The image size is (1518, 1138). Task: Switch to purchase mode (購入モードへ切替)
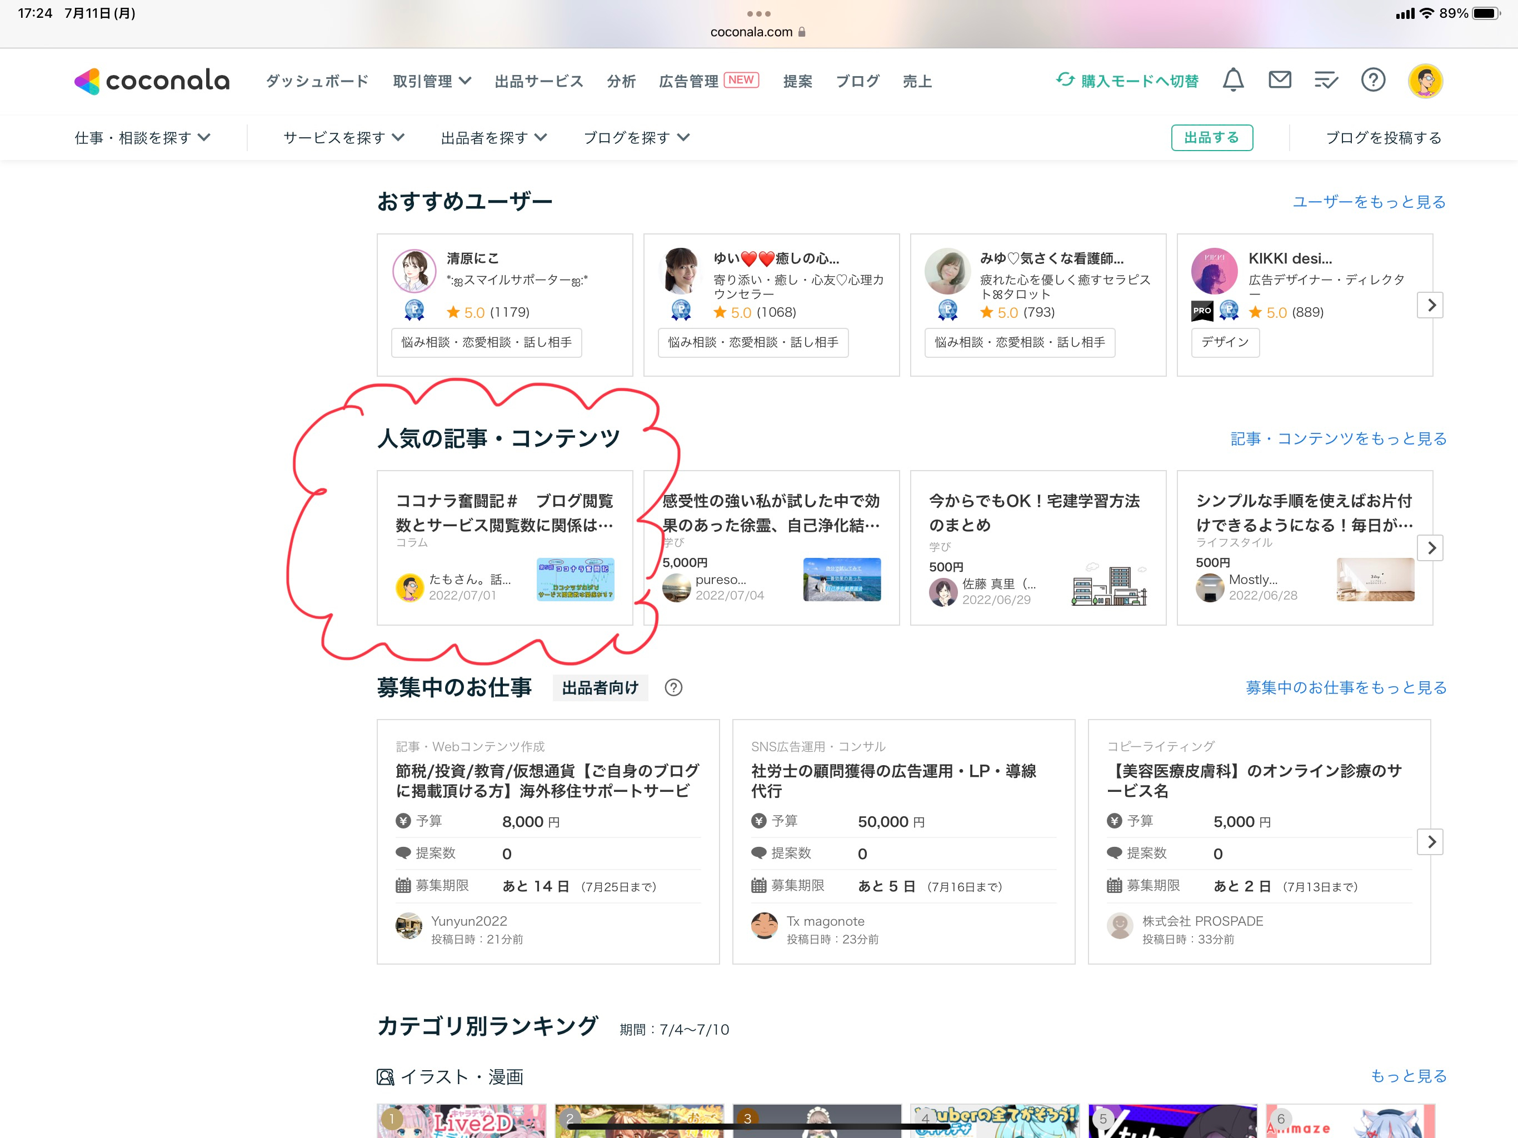click(x=1127, y=81)
